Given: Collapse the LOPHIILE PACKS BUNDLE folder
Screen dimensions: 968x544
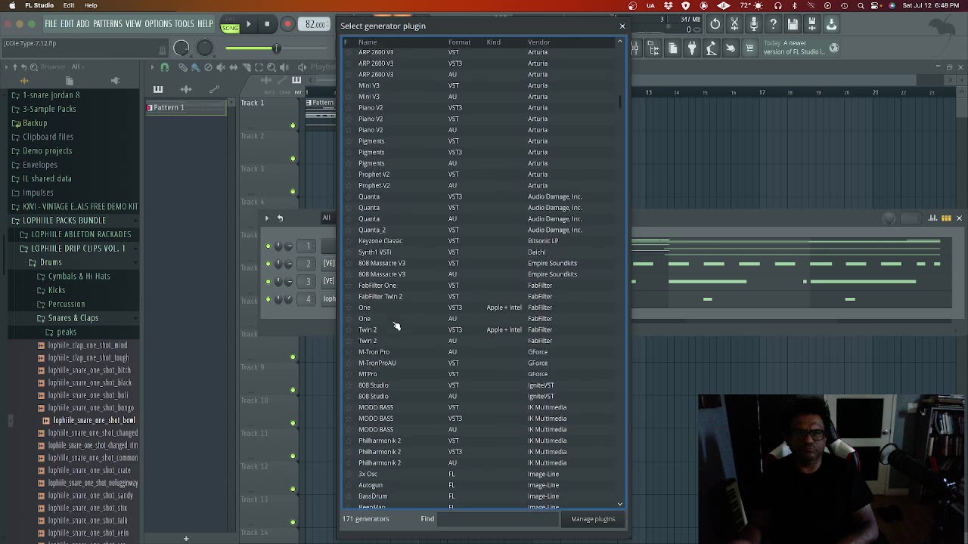Looking at the screenshot, I should point(64,220).
